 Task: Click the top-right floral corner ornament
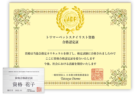[118, 17]
